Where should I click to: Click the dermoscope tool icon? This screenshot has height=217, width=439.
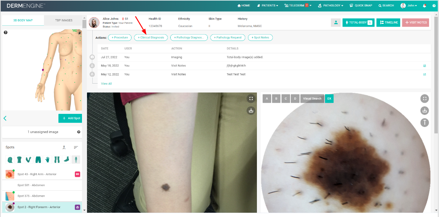[x=424, y=122]
